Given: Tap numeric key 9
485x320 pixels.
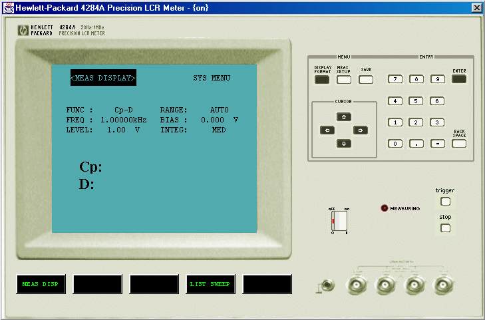Looking at the screenshot, I should coord(438,79).
